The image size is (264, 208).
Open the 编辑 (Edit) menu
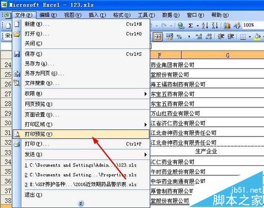(x=48, y=15)
